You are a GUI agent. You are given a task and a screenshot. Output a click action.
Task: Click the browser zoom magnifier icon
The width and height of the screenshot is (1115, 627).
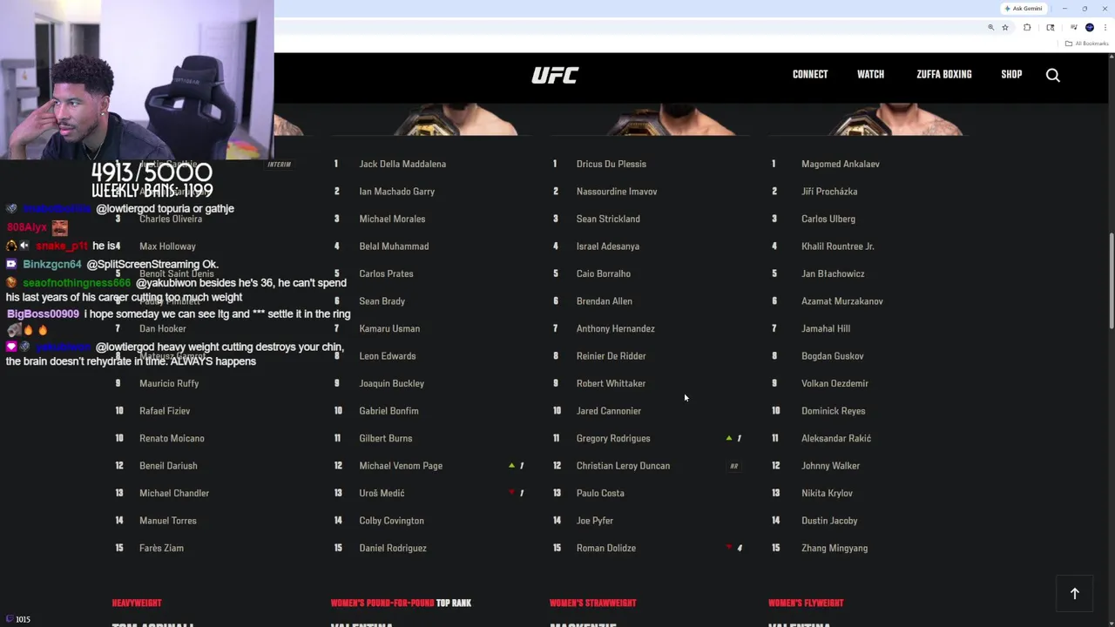point(990,28)
